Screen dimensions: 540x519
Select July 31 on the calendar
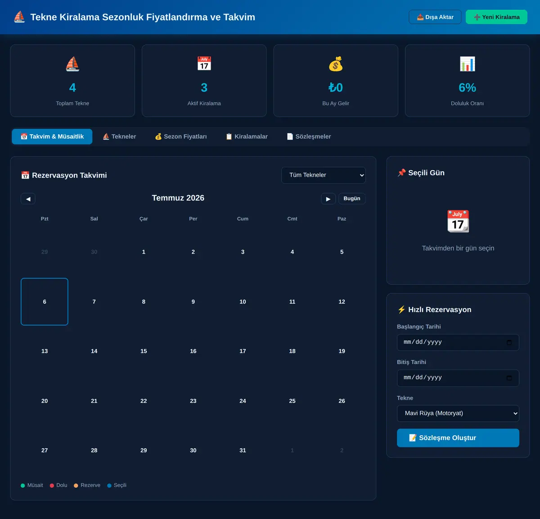243,451
